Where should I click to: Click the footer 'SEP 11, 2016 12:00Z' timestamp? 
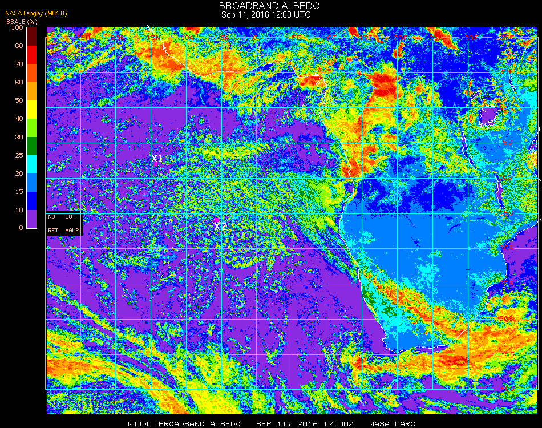(305, 424)
